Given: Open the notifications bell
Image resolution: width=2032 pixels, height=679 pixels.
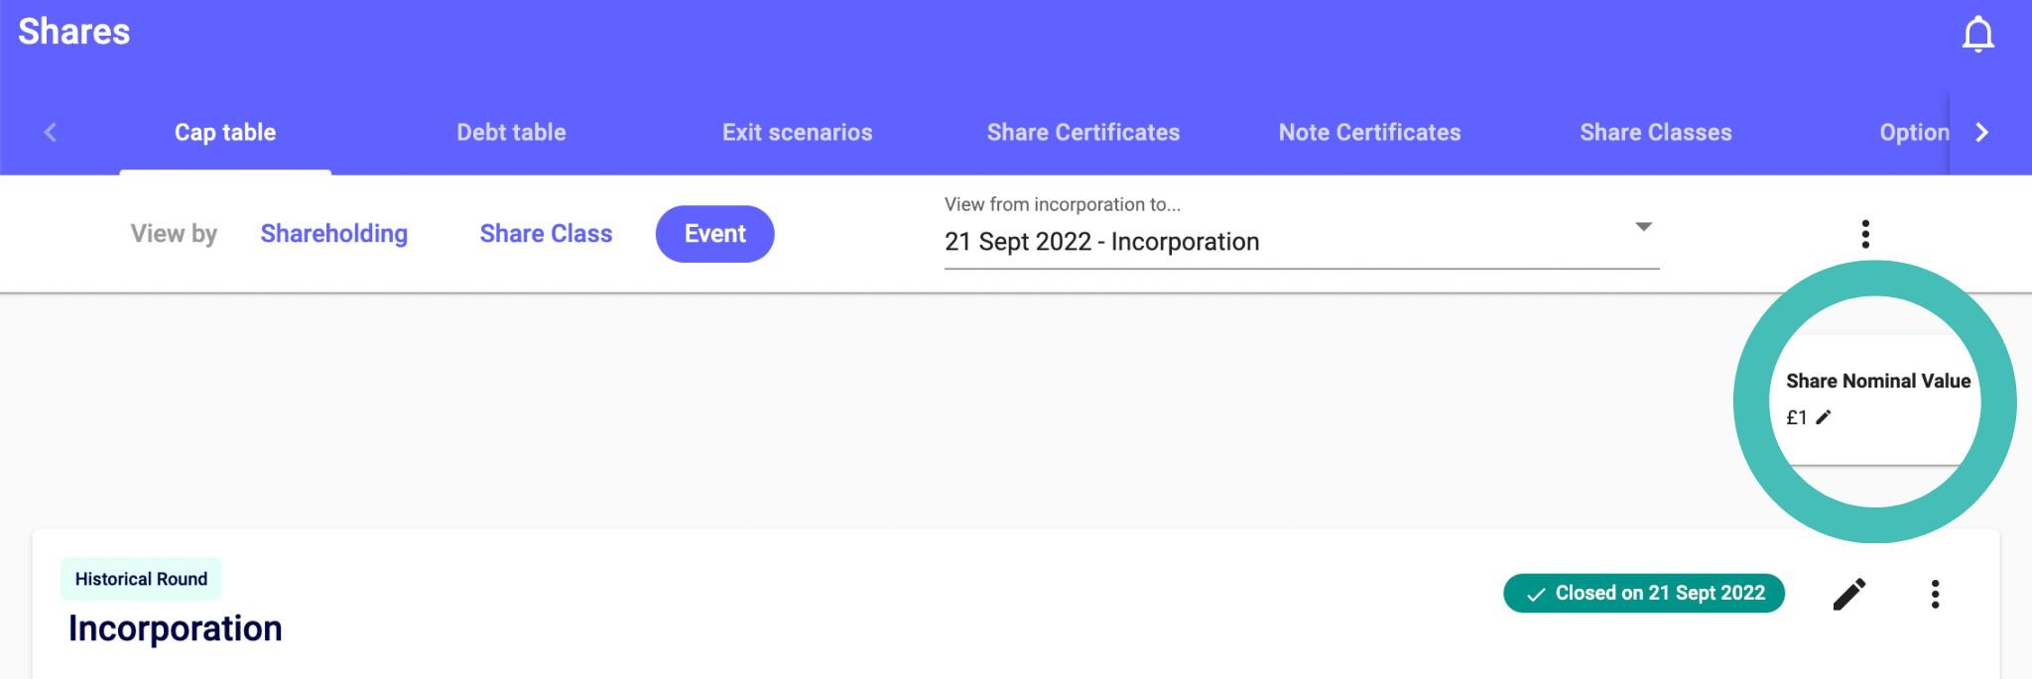Looking at the screenshot, I should (1977, 34).
